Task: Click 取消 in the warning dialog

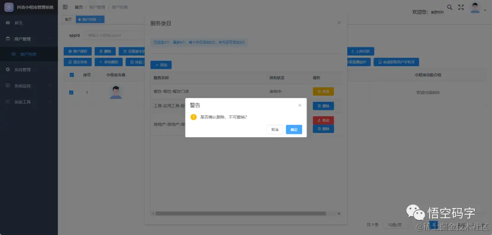Action: (275, 130)
